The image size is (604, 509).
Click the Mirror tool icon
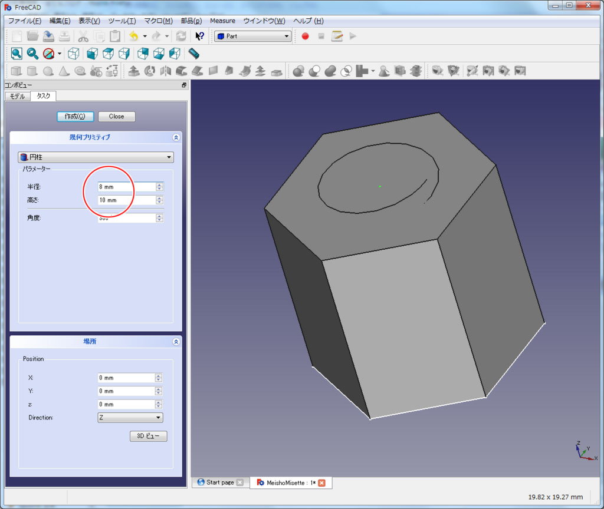(x=166, y=71)
